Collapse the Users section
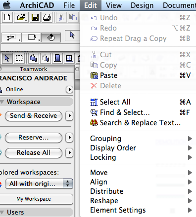The image size is (196, 217). coord(2,212)
